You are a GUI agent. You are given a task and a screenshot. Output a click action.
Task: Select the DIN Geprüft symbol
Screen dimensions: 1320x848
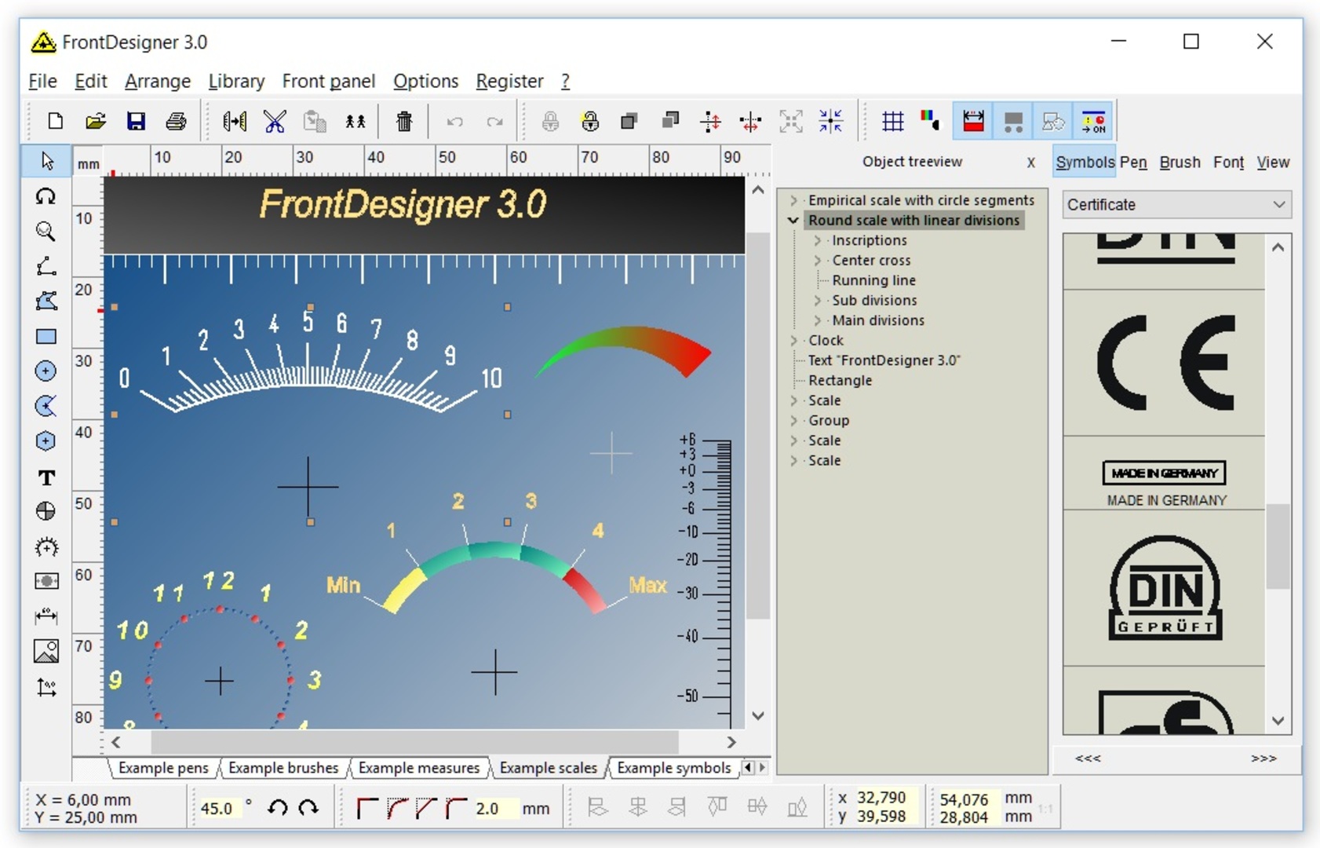pos(1165,588)
